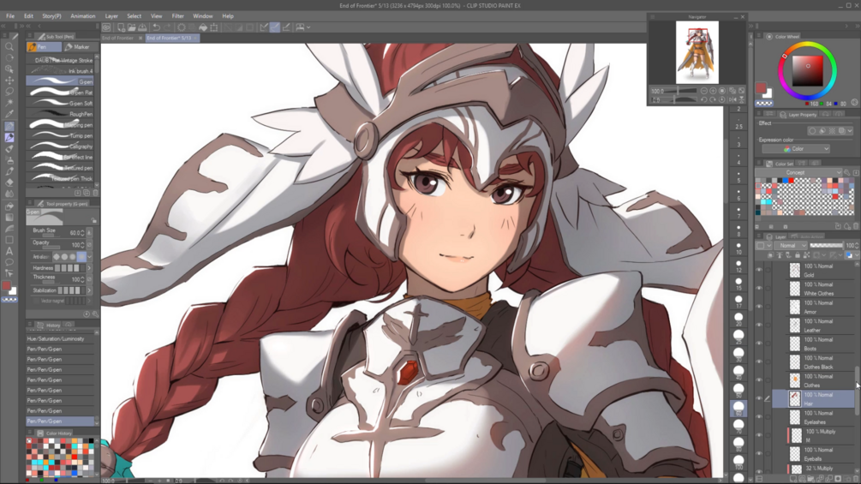
Task: Select the Eraser tool
Action: click(9, 182)
